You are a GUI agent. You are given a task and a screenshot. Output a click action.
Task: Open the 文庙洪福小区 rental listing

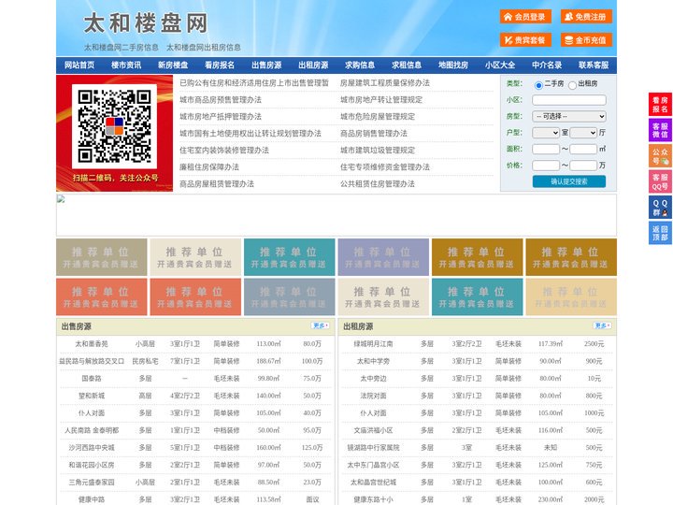(373, 430)
